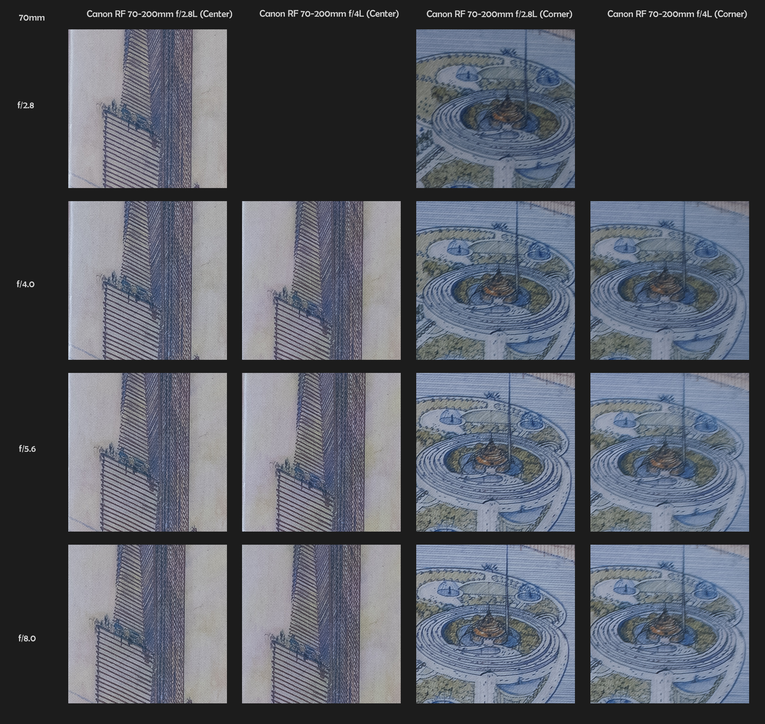The height and width of the screenshot is (724, 765).
Task: Click the 'Canon RF 70-200mm f/4L (Center)' heading
Action: pos(329,14)
